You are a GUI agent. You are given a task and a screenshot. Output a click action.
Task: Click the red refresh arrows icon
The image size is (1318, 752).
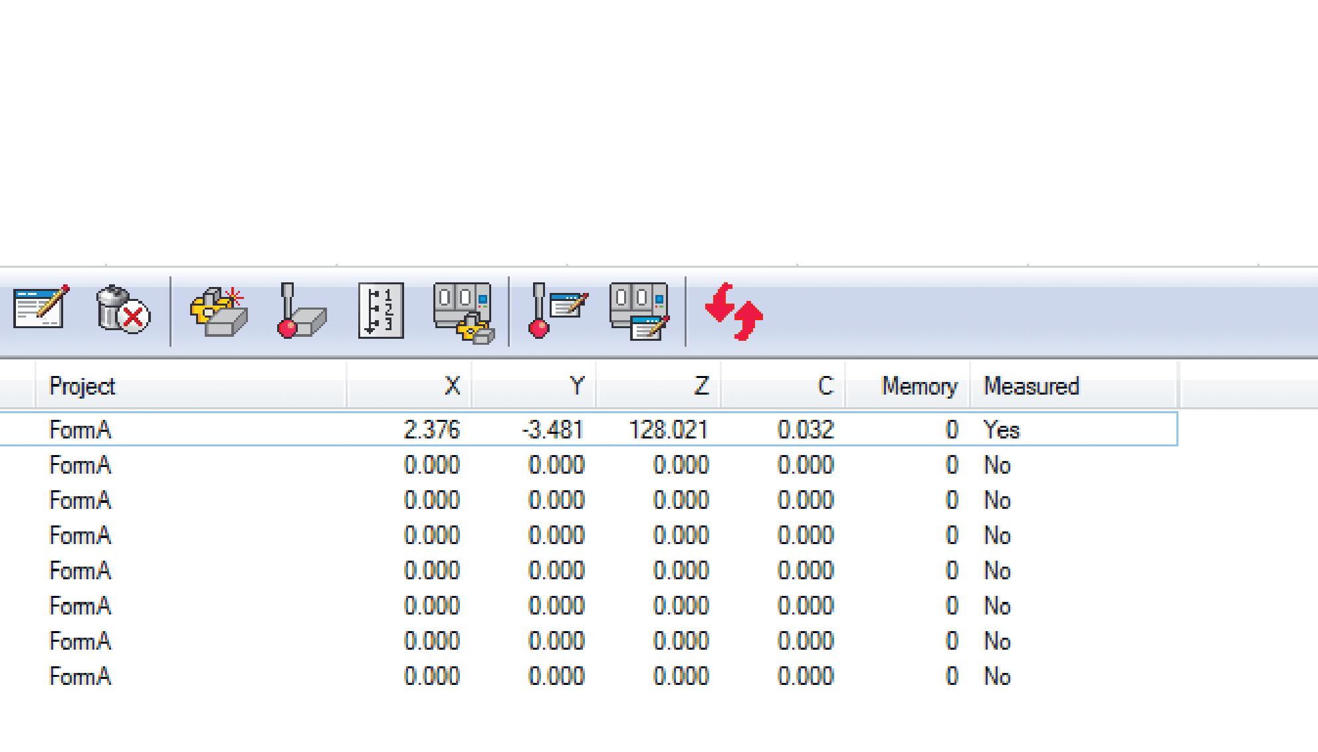pyautogui.click(x=734, y=312)
